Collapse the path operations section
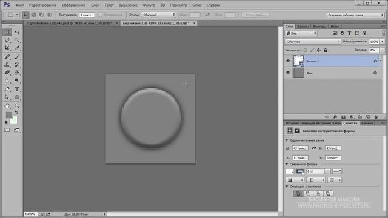 click(287, 187)
